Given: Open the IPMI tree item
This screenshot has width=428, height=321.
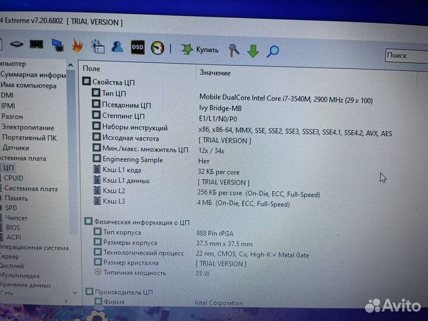Looking at the screenshot, I should [x=8, y=106].
